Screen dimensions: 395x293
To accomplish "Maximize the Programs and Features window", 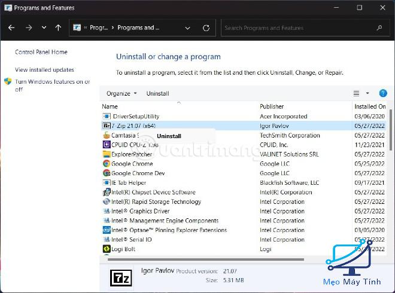I will tap(360, 8).
